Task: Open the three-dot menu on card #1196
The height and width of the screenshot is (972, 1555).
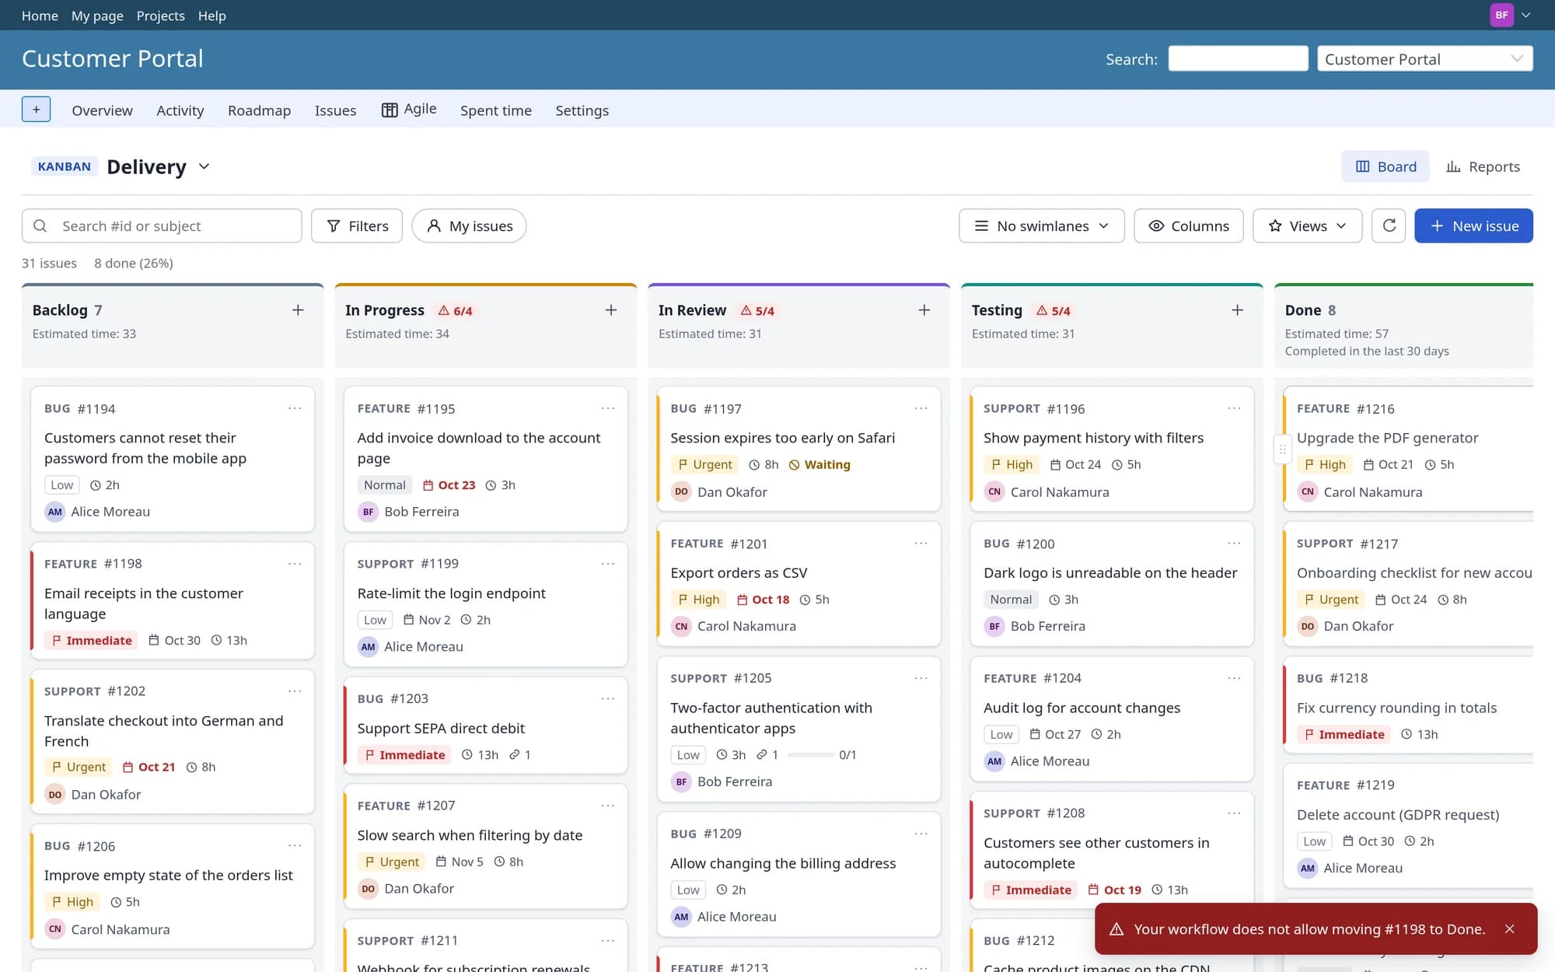Action: 1235,408
